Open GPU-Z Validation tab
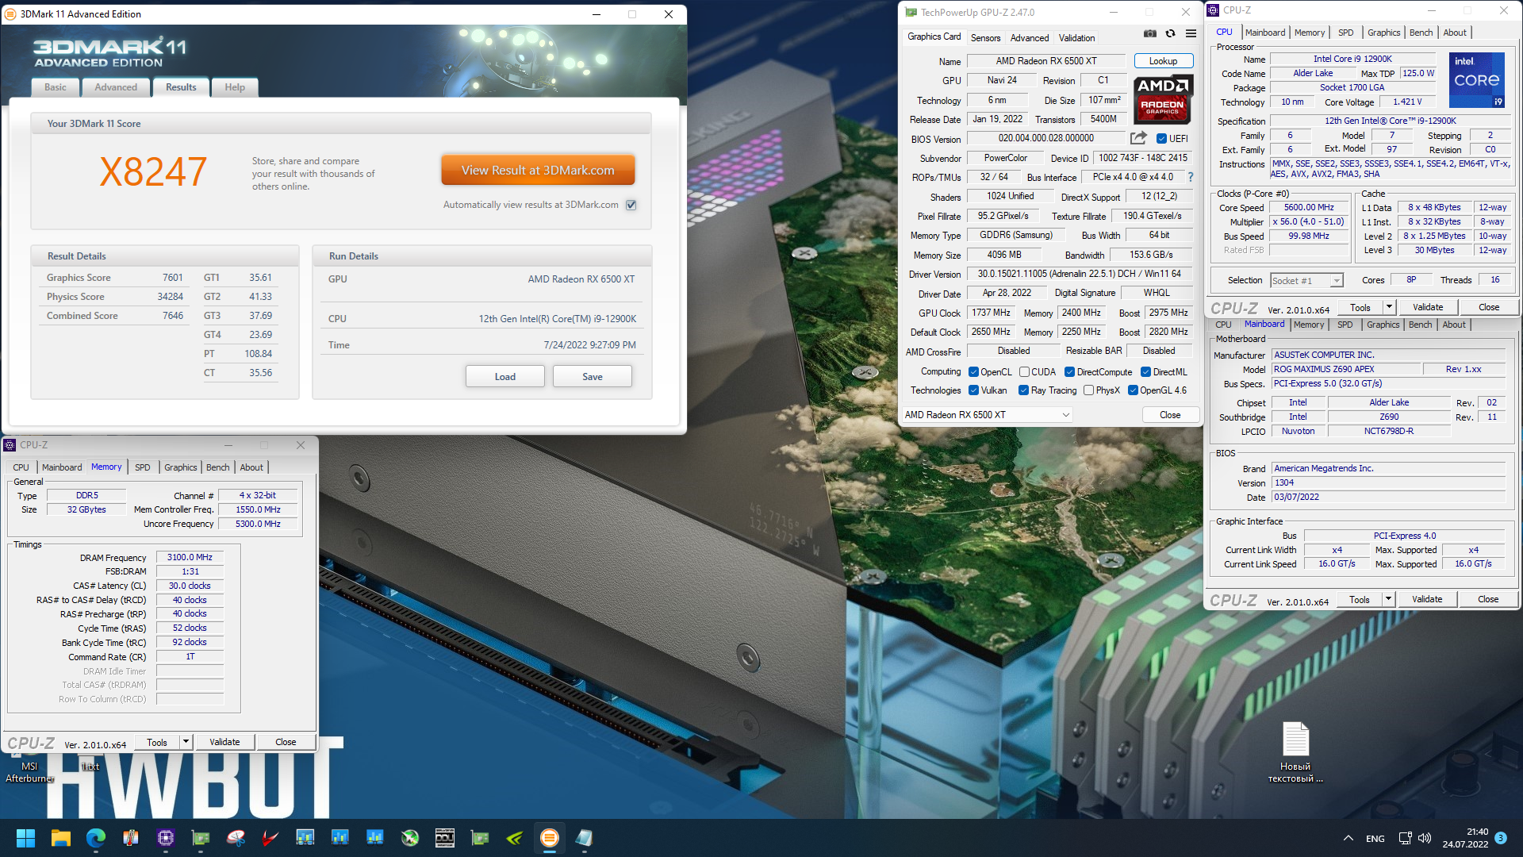Screen dimensions: 1523x857 pyautogui.click(x=1076, y=38)
